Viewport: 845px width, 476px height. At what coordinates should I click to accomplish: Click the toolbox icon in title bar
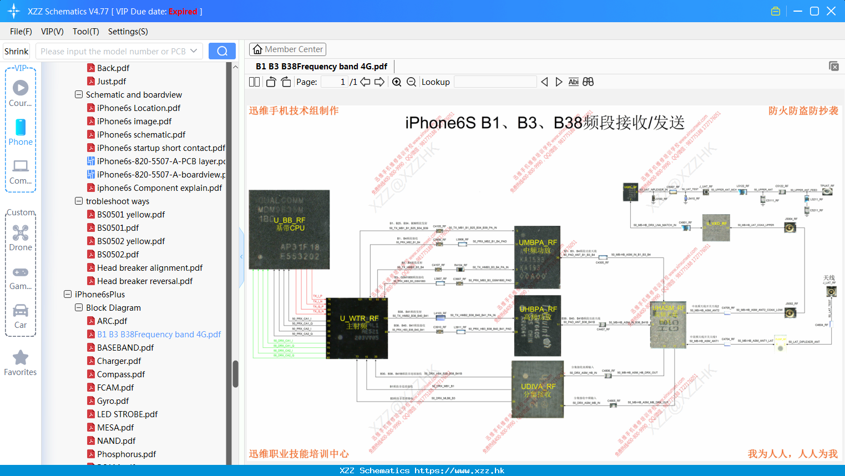(776, 11)
